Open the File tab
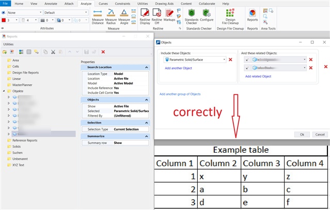Viewport: 330px width, 210px height. click(5, 4)
